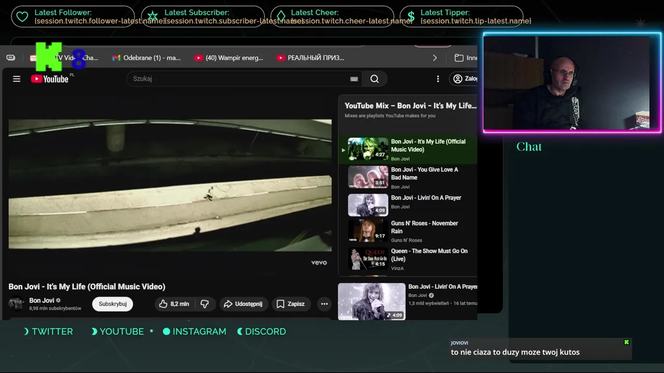Click the YouTube logo
664x373 pixels.
point(50,79)
